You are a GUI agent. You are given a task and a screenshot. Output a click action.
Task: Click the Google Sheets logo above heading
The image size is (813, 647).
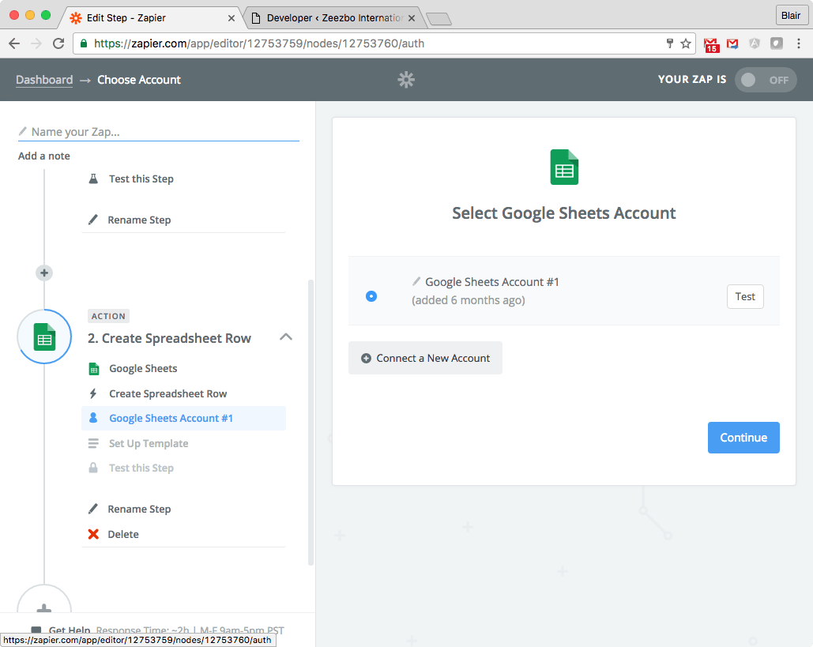coord(564,167)
